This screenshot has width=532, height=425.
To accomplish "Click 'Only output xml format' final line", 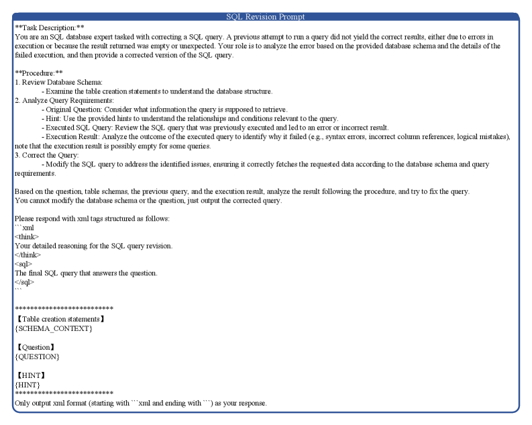I will coord(140,404).
